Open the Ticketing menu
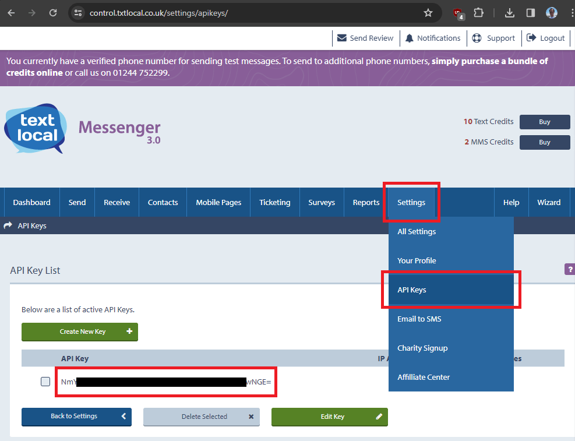Screen dimensions: 575x441 tap(274, 202)
